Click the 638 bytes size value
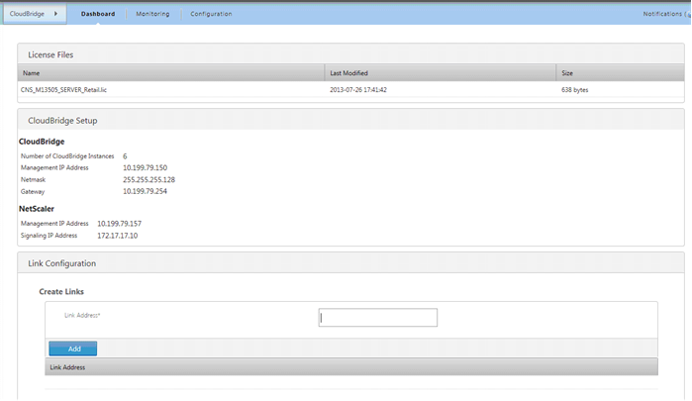Image resolution: width=692 pixels, height=401 pixels. (x=574, y=90)
